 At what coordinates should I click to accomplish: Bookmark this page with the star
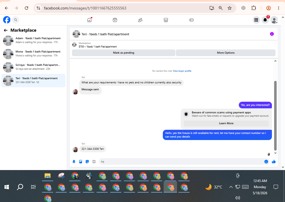pyautogui.click(x=230, y=8)
